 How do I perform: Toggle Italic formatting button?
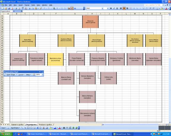tap(114, 8)
